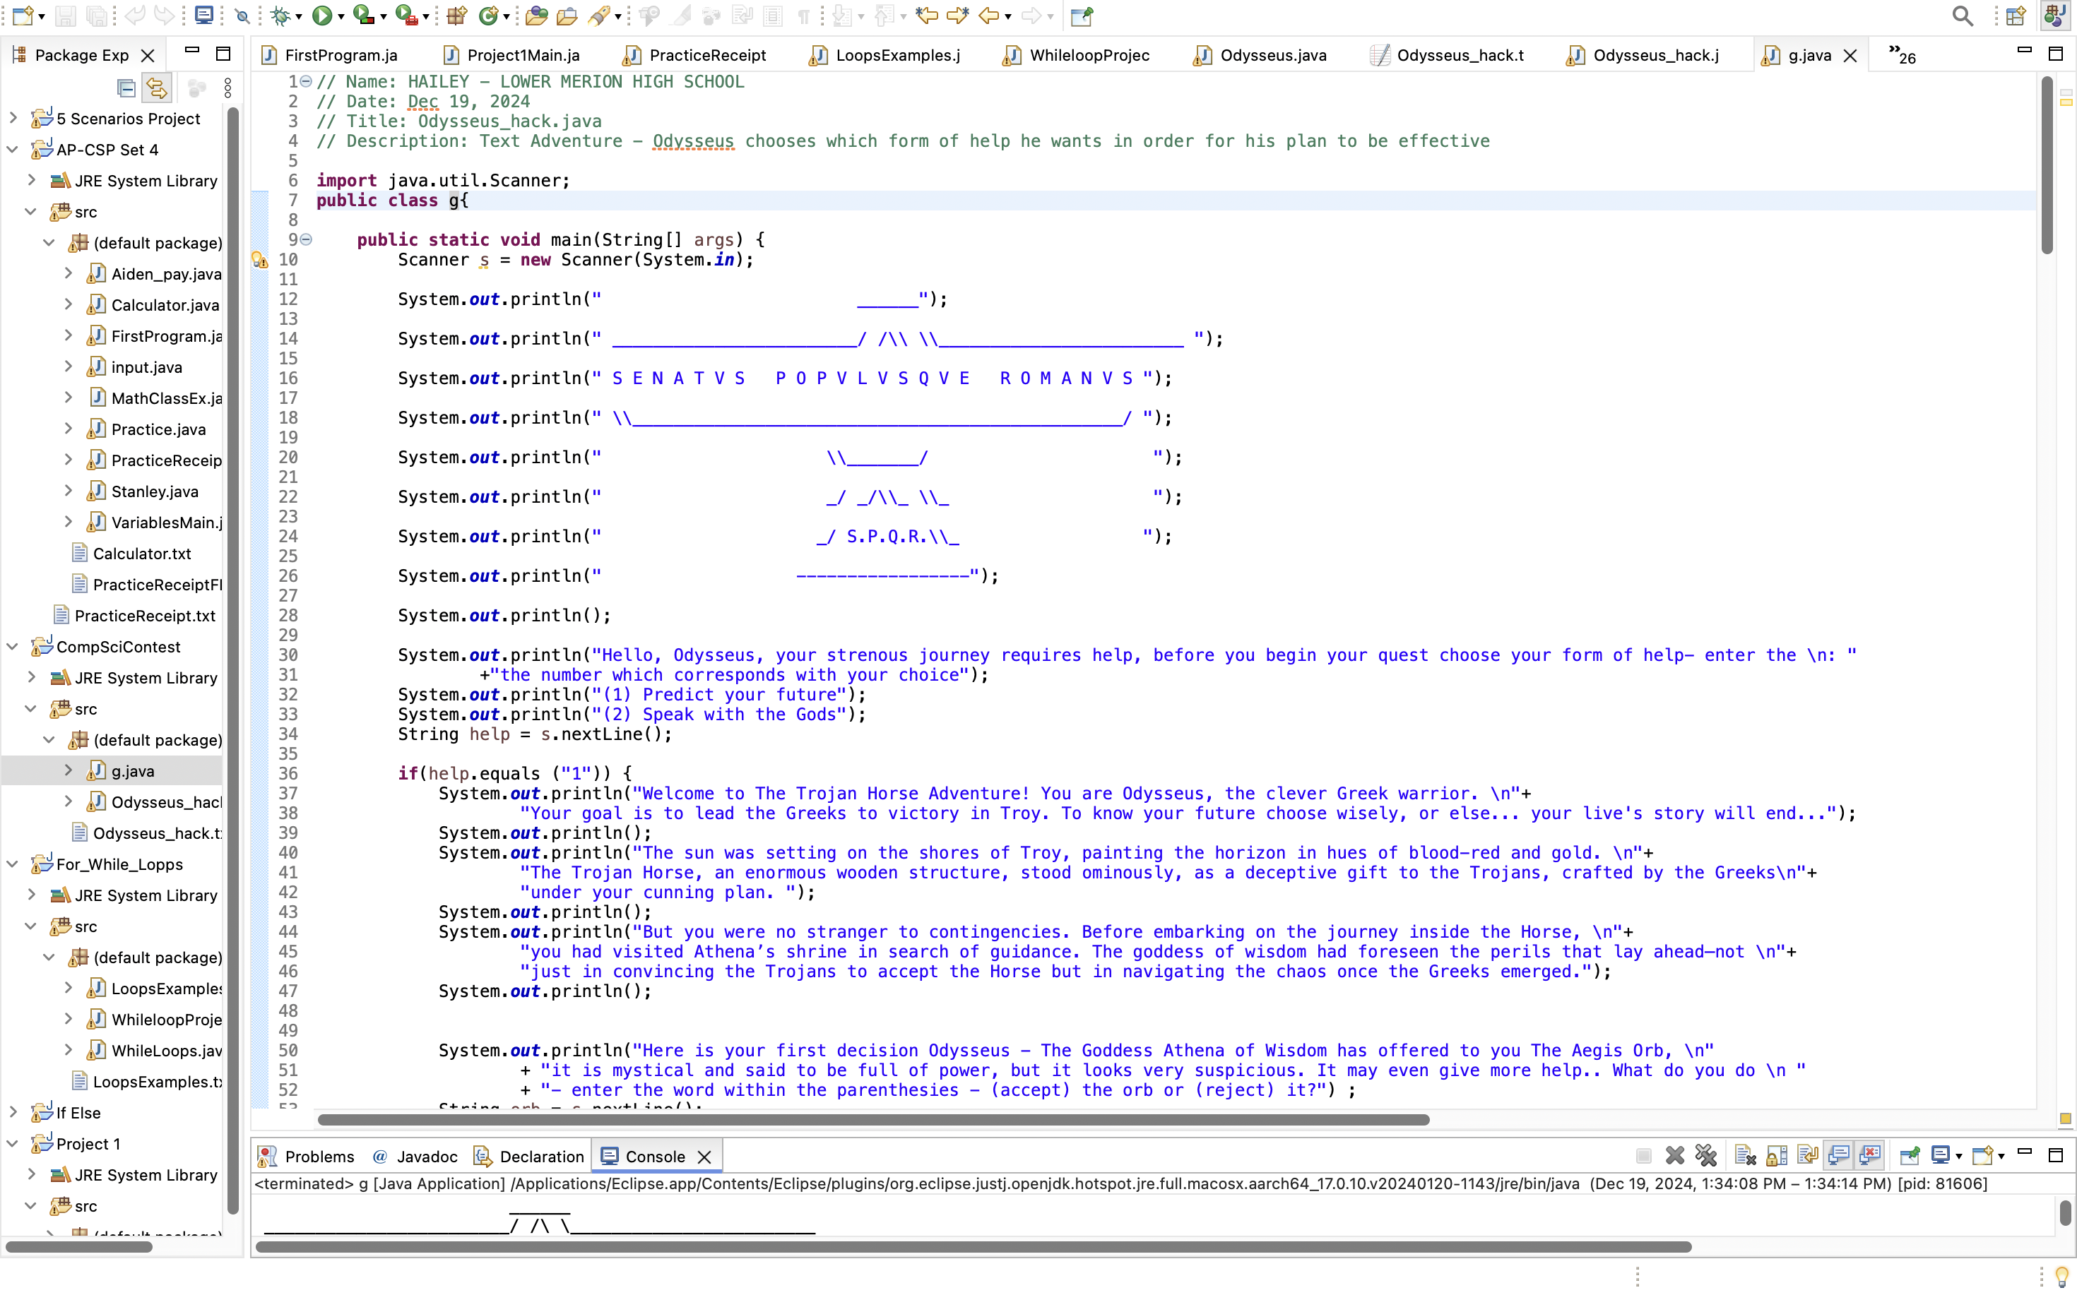Switch to the Problems tab

pyautogui.click(x=318, y=1157)
